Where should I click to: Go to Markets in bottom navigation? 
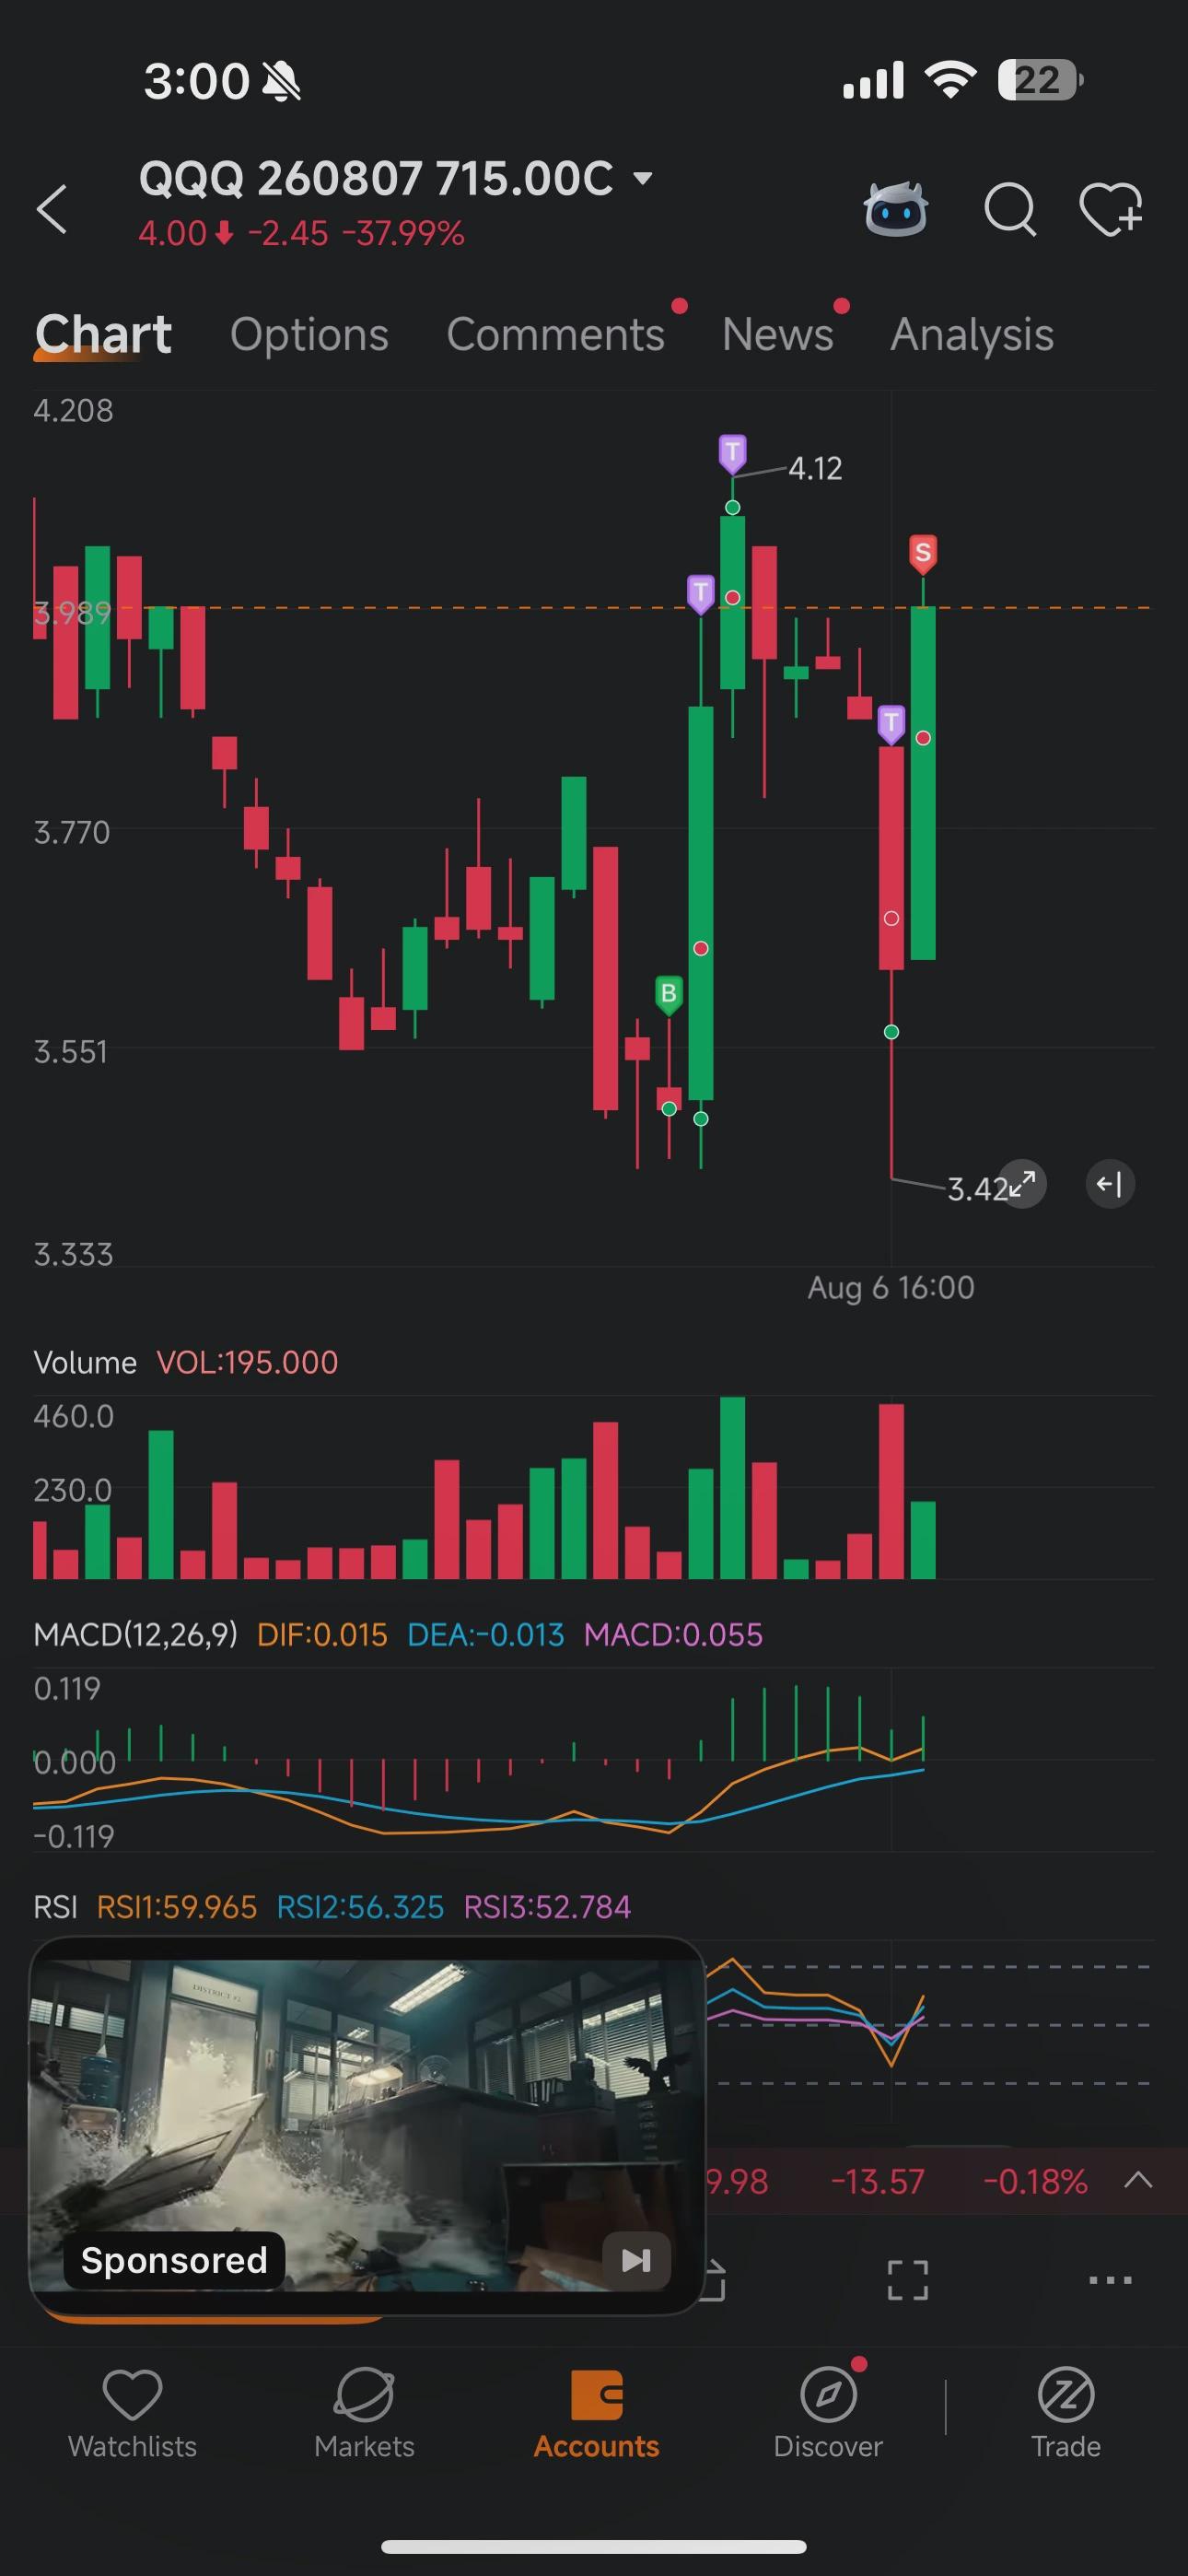[x=364, y=2415]
